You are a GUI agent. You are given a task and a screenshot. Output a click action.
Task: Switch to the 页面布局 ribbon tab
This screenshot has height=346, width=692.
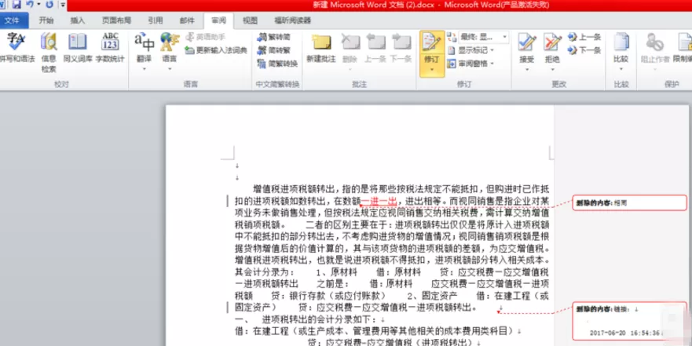click(x=116, y=20)
